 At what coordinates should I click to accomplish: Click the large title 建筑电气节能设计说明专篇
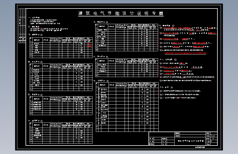pos(121,13)
